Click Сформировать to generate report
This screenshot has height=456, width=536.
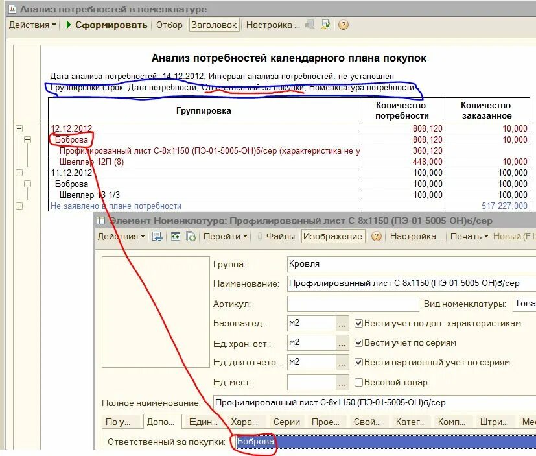coord(111,25)
